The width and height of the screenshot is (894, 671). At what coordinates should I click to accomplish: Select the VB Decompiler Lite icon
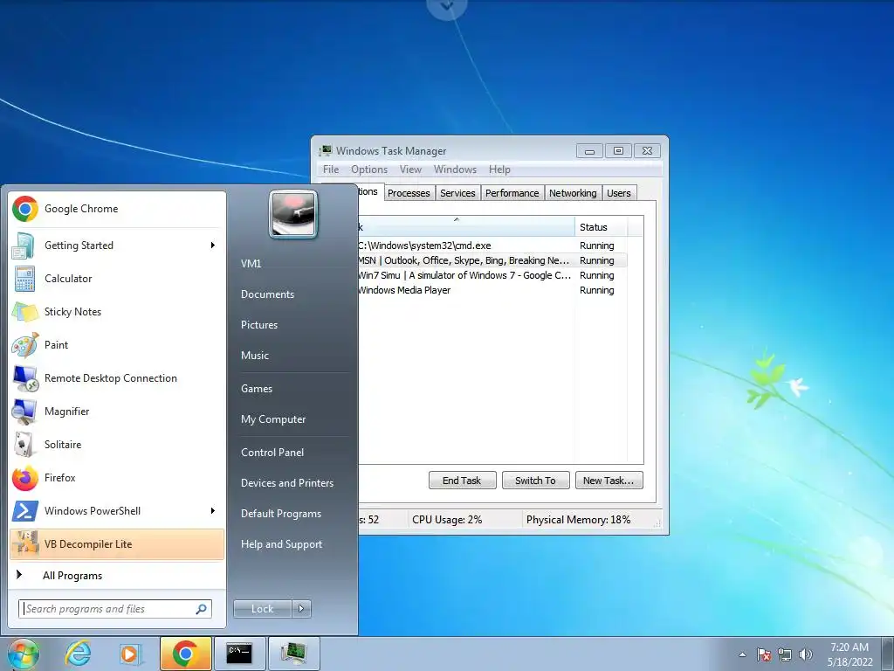(25, 543)
